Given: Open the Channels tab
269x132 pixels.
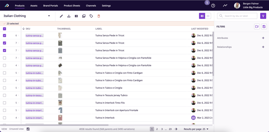Looking at the screenshot, I should pyautogui.click(x=91, y=6).
